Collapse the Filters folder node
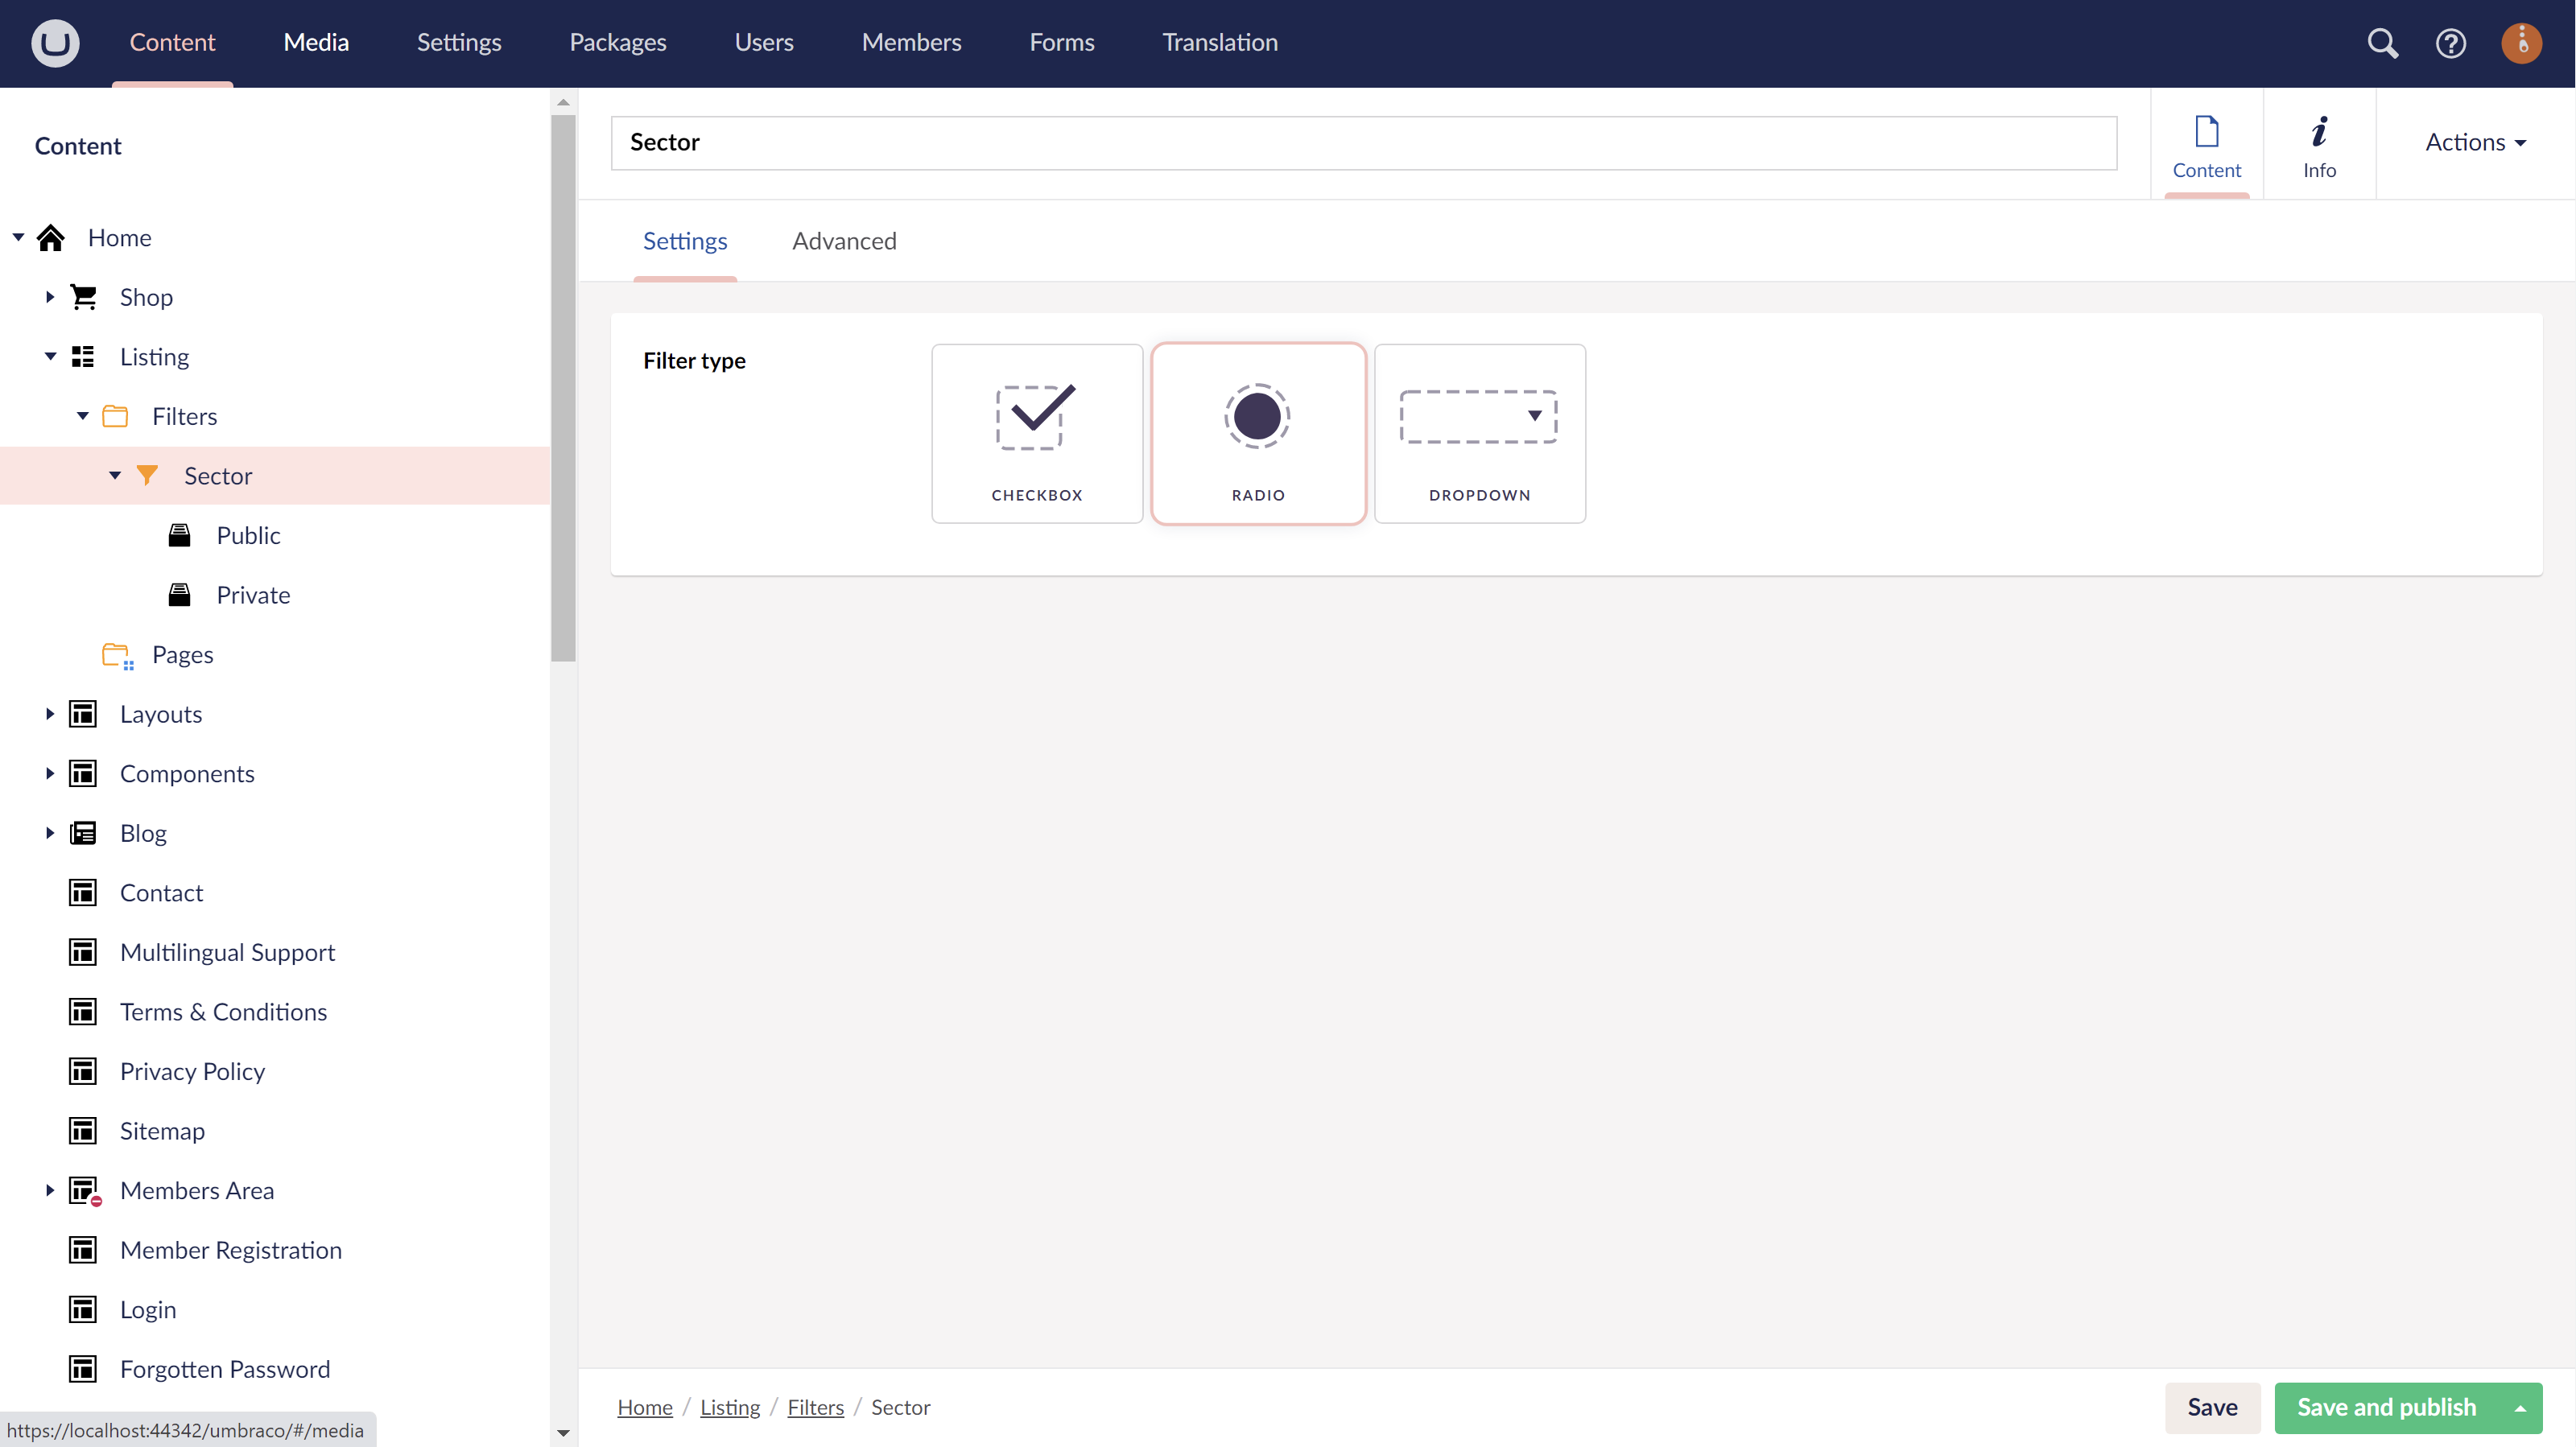Viewport: 2576px width, 1447px height. pos(83,416)
